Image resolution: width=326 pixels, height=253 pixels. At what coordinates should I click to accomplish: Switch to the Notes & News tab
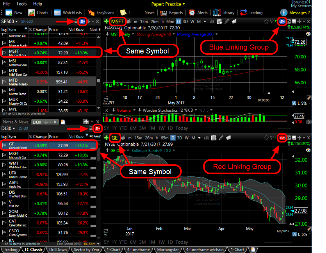coord(16,122)
